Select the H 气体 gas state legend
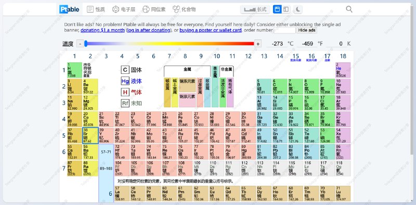Image resolution: width=416 pixels, height=205 pixels. pyautogui.click(x=132, y=92)
